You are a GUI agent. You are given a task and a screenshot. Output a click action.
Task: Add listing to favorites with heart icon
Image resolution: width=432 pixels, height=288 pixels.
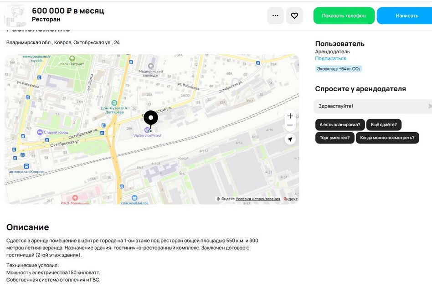coord(294,15)
